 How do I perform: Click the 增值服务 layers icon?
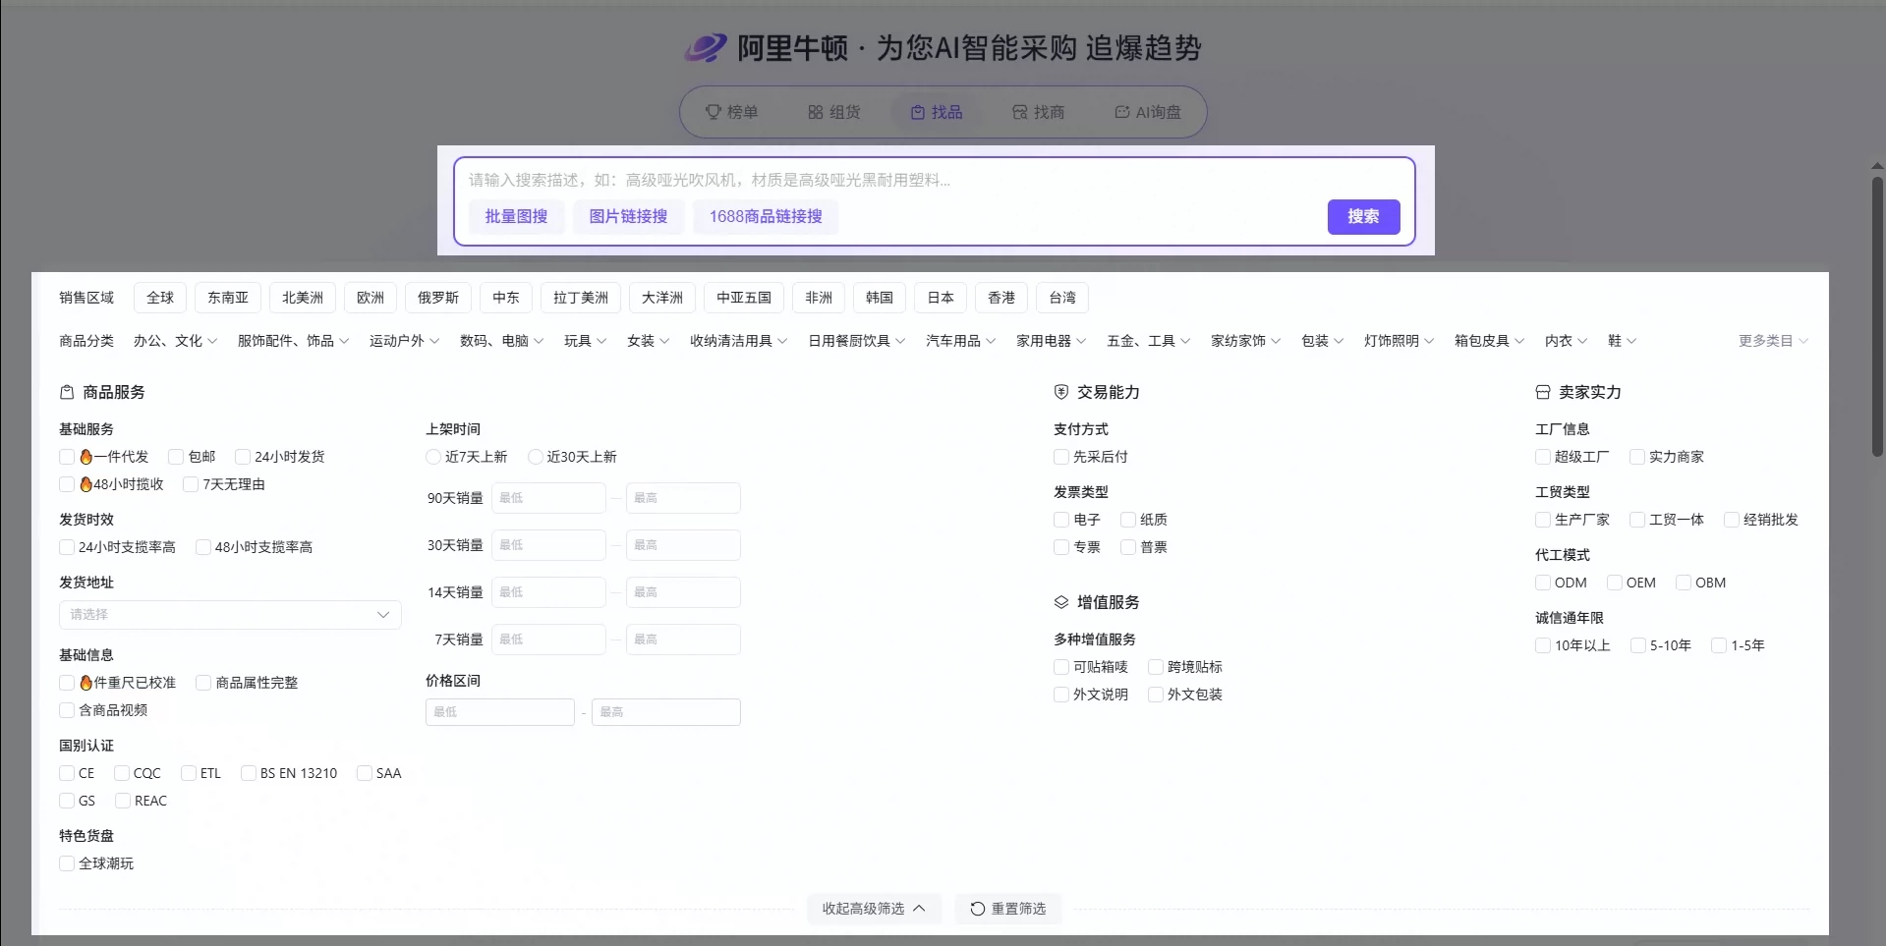[x=1061, y=602]
